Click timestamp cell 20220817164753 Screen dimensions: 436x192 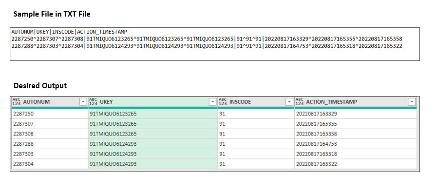pos(356,144)
